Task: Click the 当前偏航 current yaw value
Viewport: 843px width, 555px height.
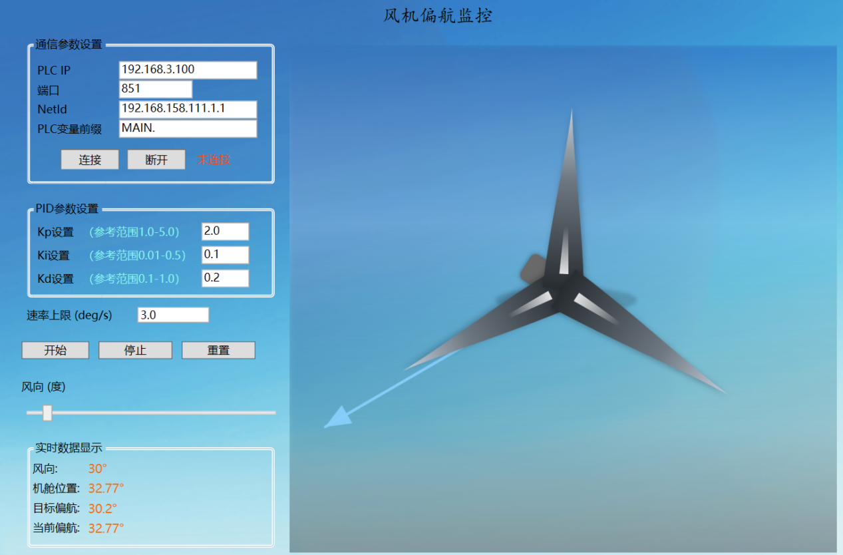Action: [x=106, y=528]
